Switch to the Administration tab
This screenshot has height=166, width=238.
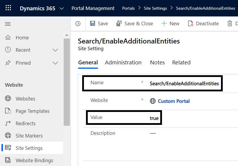pos(123,62)
